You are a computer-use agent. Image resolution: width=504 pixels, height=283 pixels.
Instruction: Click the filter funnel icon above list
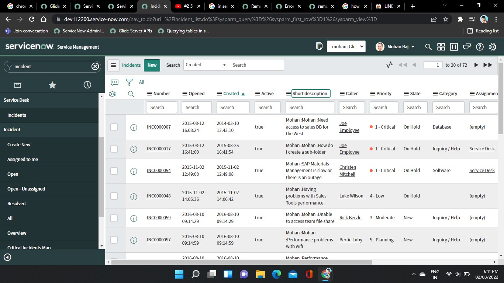point(129,82)
